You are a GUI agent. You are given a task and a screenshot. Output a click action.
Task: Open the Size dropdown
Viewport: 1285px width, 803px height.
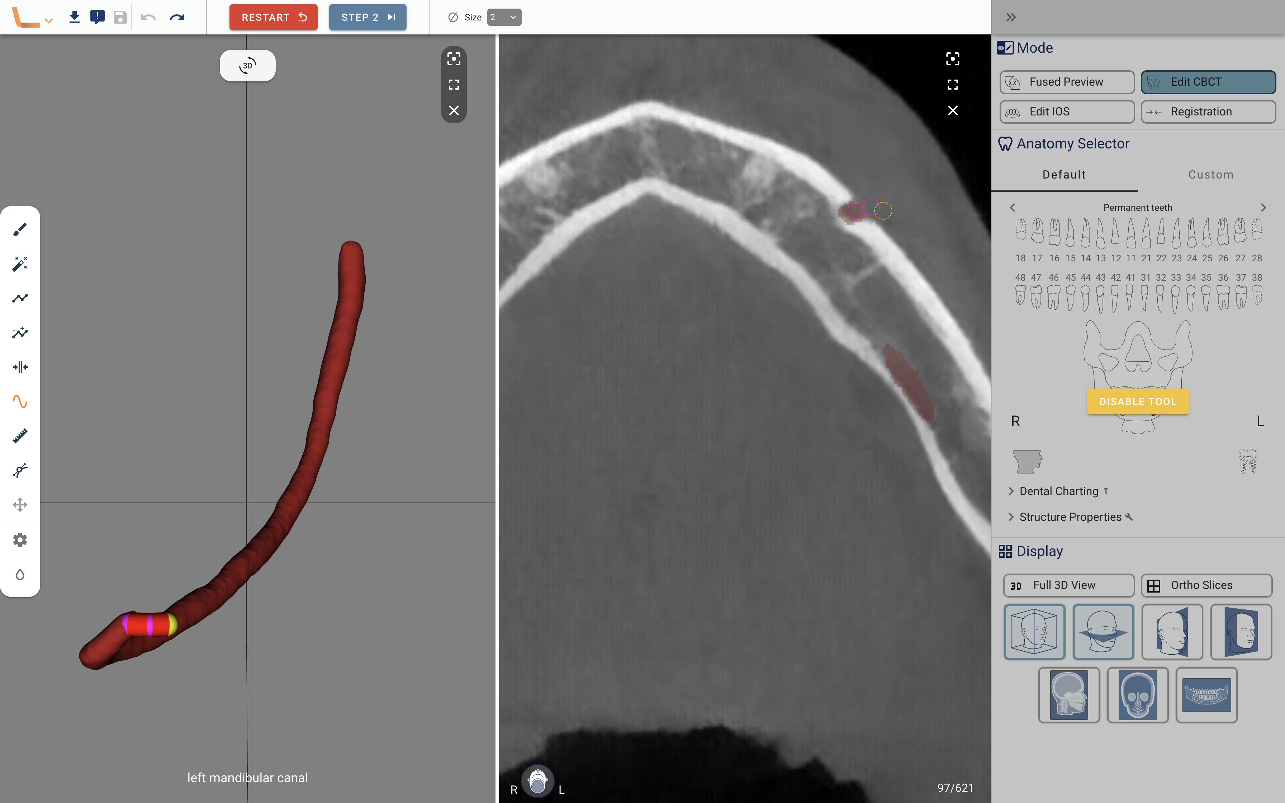pos(504,18)
